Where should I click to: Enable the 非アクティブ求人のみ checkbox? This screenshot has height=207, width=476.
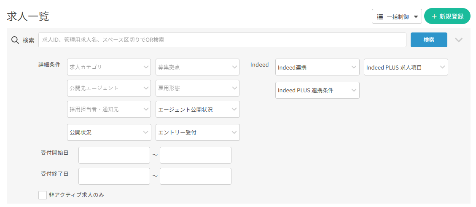[43, 195]
